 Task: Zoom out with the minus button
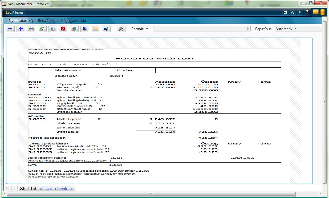pyautogui.click(x=10, y=29)
